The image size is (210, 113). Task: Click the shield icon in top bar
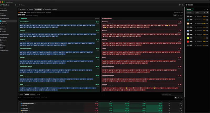click(x=180, y=5)
